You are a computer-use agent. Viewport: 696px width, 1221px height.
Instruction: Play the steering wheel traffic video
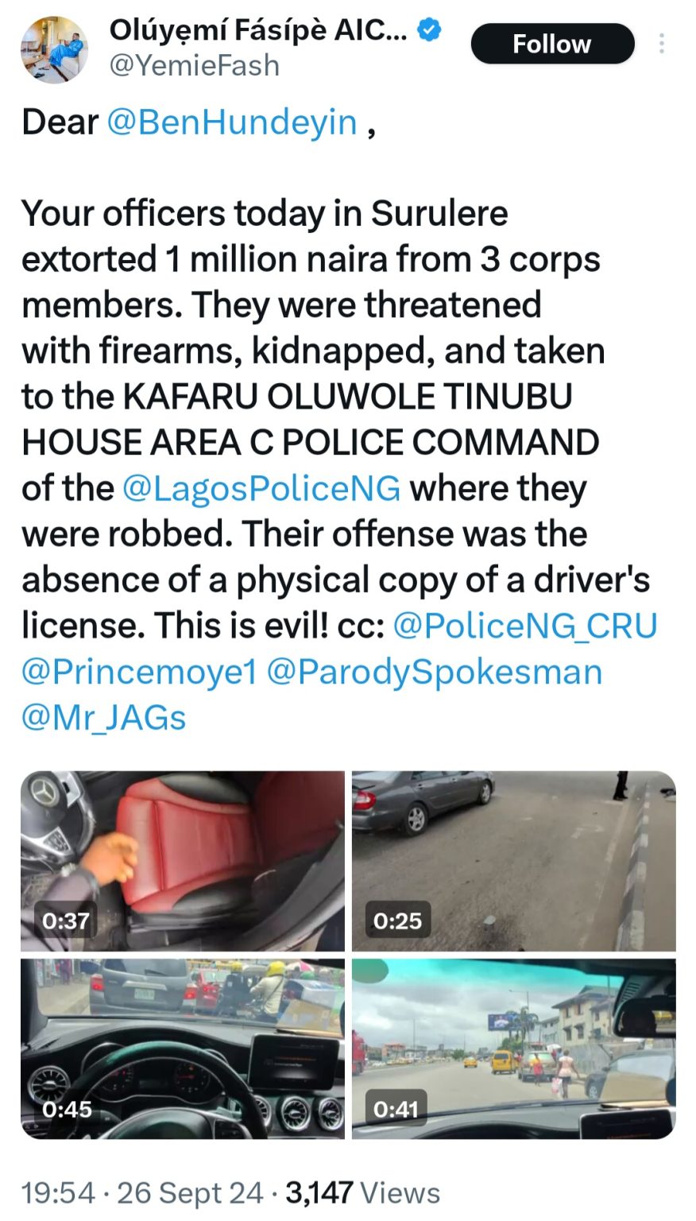[x=183, y=1049]
